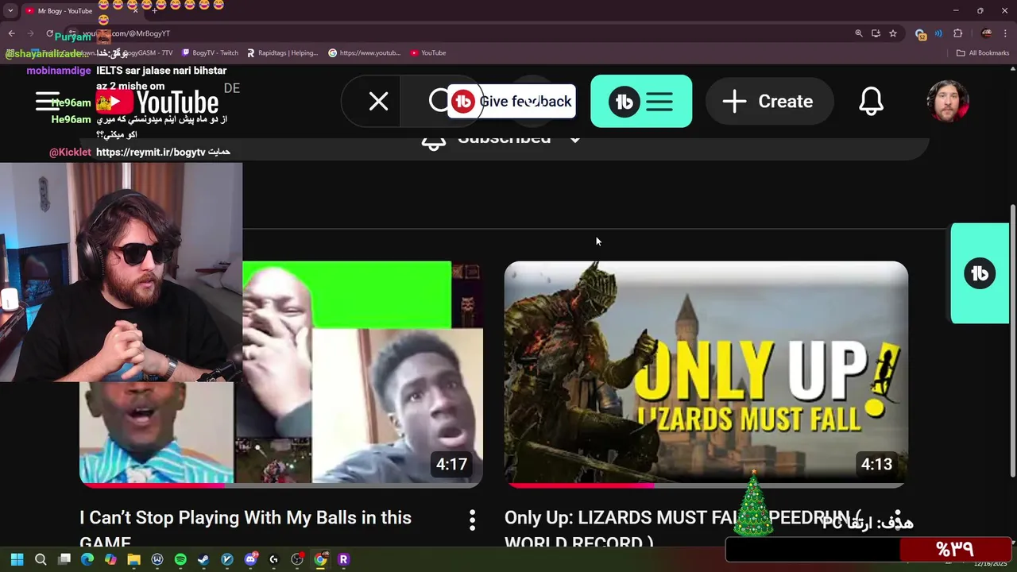
Task: Open video title 'Only Up: LIZARDS MUST FALL'
Action: click(683, 529)
